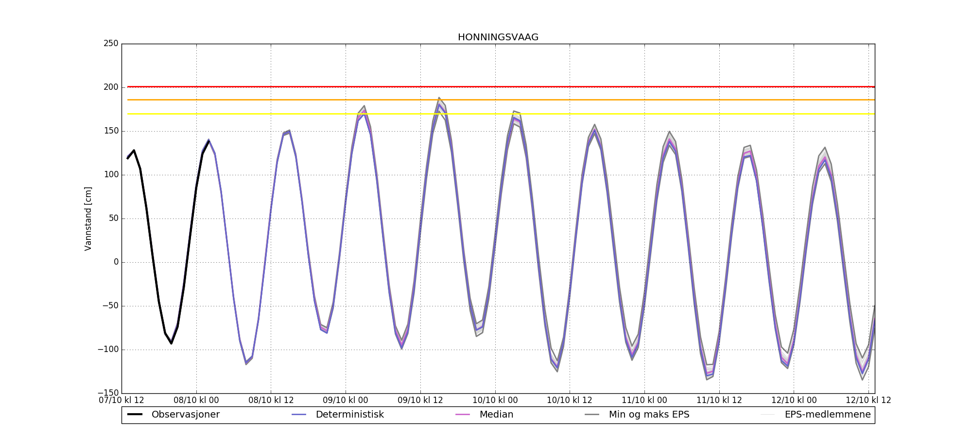
Task: Click the Vannstand [cm] axis label
Action: pyautogui.click(x=88, y=218)
